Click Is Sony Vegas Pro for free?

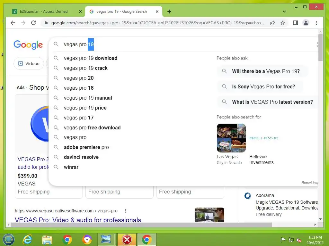(260, 86)
